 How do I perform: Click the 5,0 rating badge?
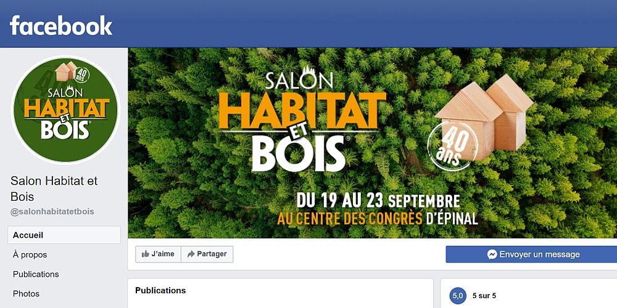pos(458,296)
